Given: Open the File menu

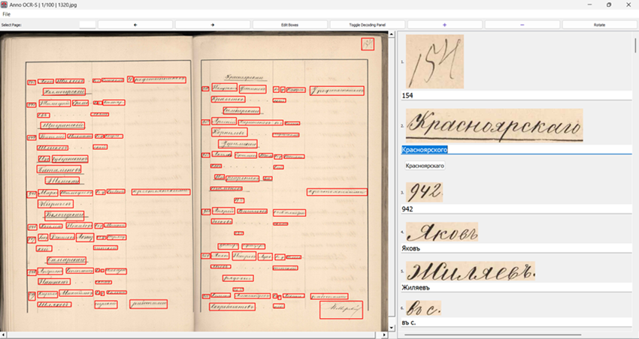Looking at the screenshot, I should (x=7, y=14).
